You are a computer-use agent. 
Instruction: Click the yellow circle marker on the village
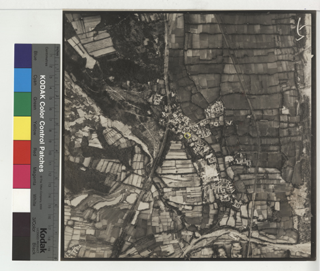187,136
